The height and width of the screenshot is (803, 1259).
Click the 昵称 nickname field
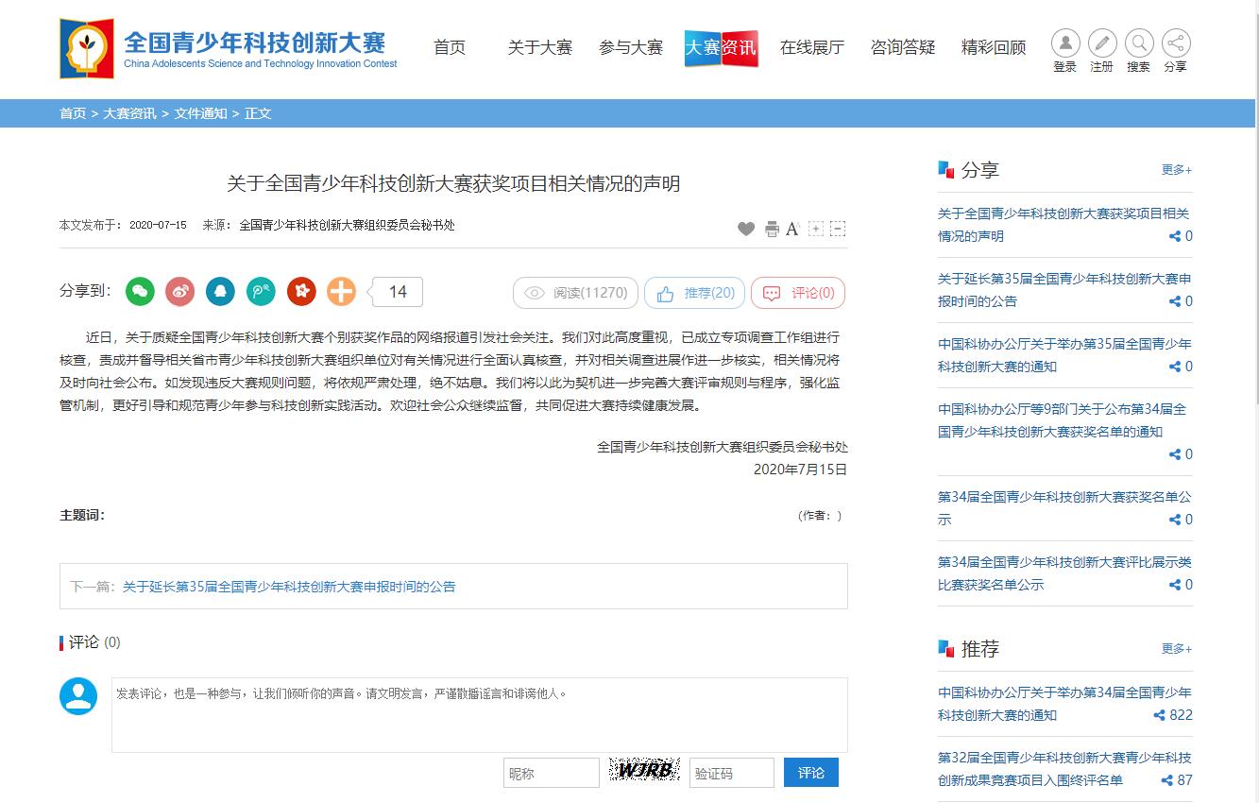tap(552, 773)
